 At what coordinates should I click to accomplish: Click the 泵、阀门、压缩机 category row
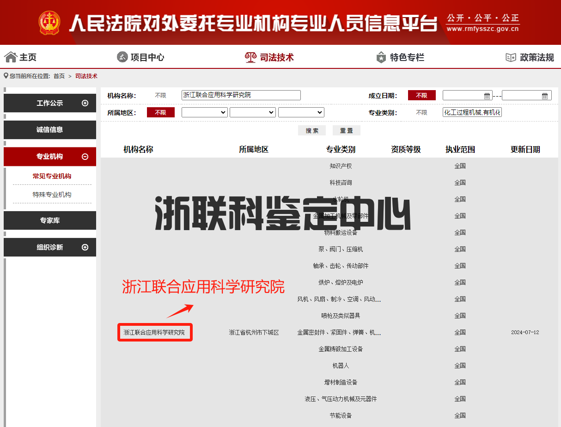pos(341,249)
